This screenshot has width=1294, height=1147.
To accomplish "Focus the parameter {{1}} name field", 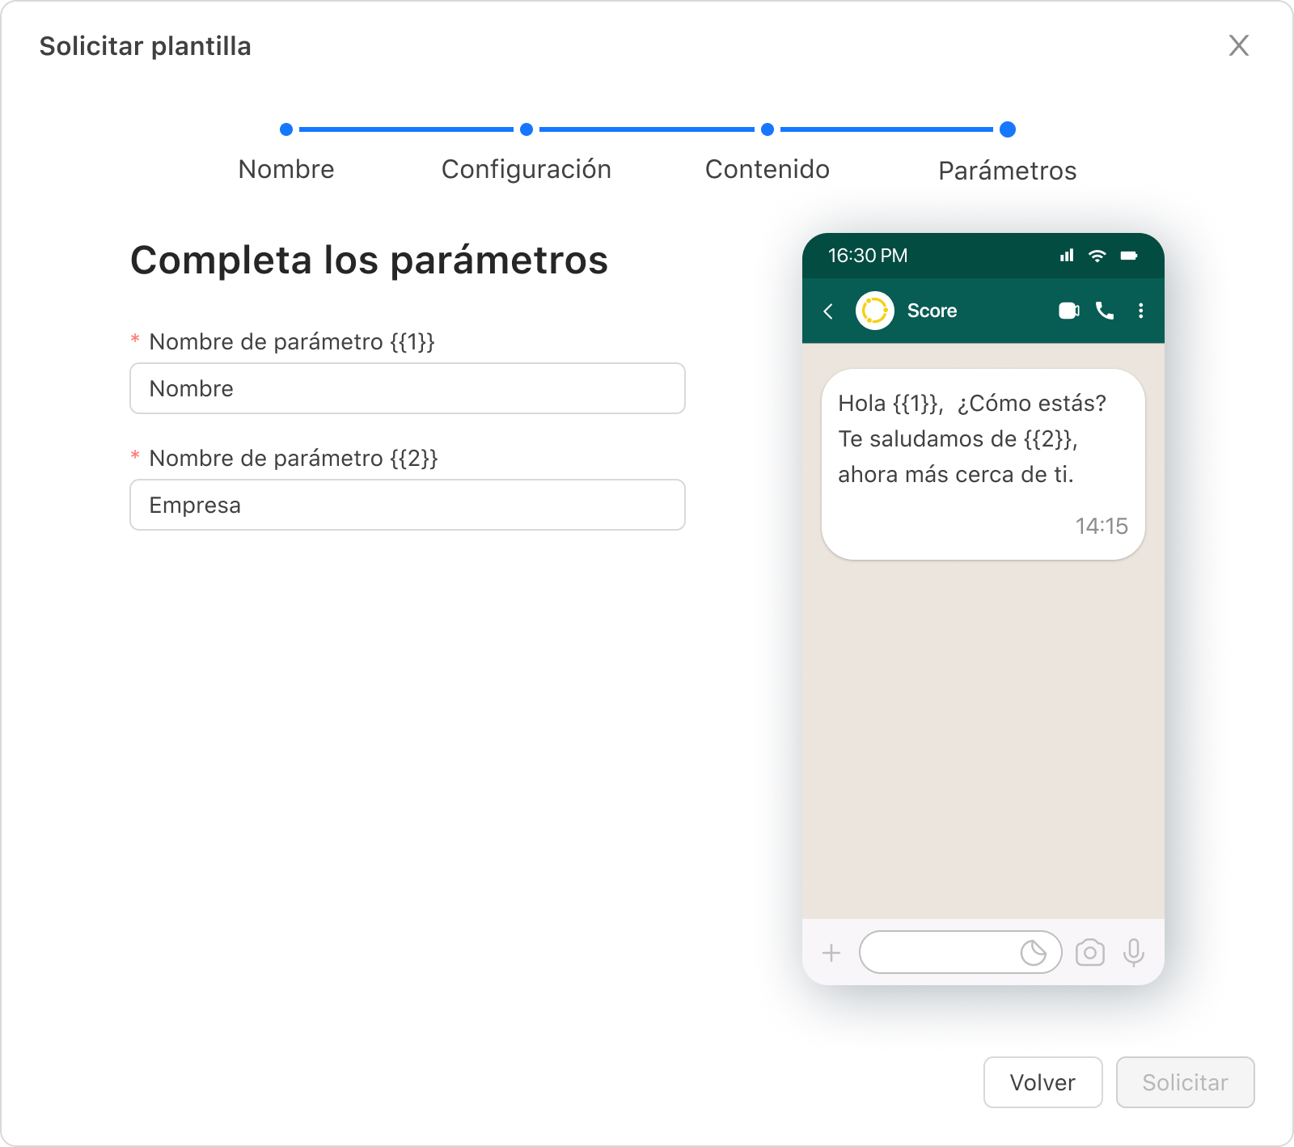I will (408, 388).
